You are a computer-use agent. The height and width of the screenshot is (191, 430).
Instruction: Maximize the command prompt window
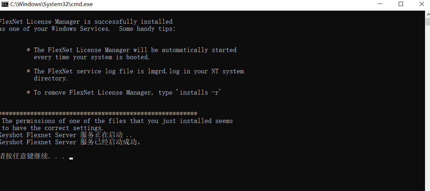pos(401,4)
